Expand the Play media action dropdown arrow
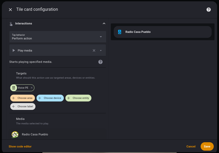Image resolution: width=219 pixels, height=153 pixels. 101,50
